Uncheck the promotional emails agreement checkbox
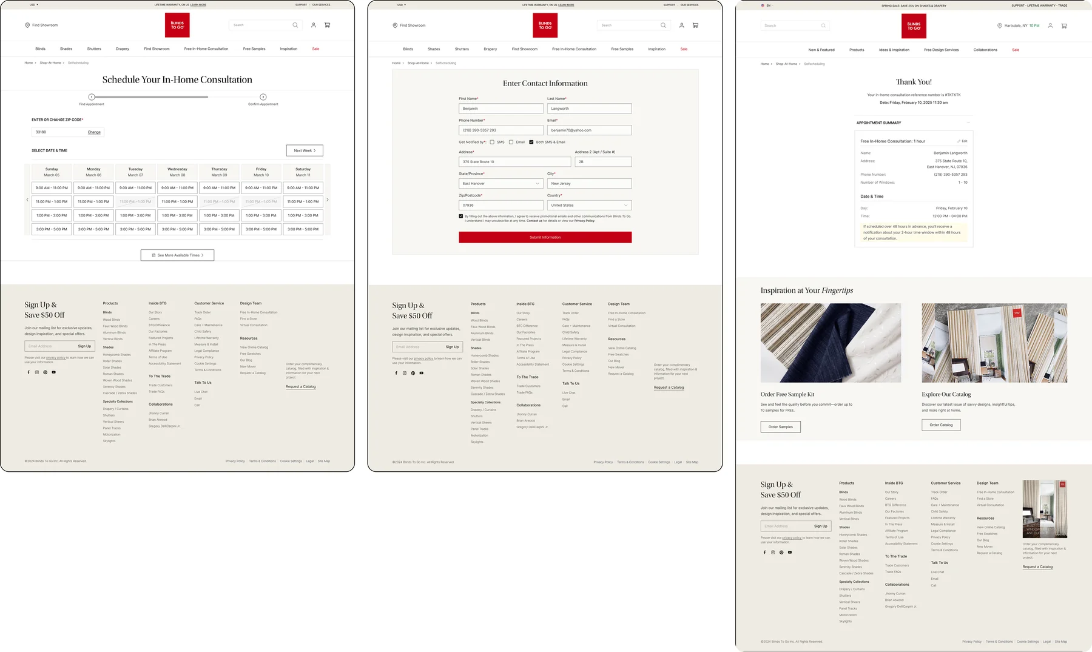1092x652 pixels. (461, 216)
